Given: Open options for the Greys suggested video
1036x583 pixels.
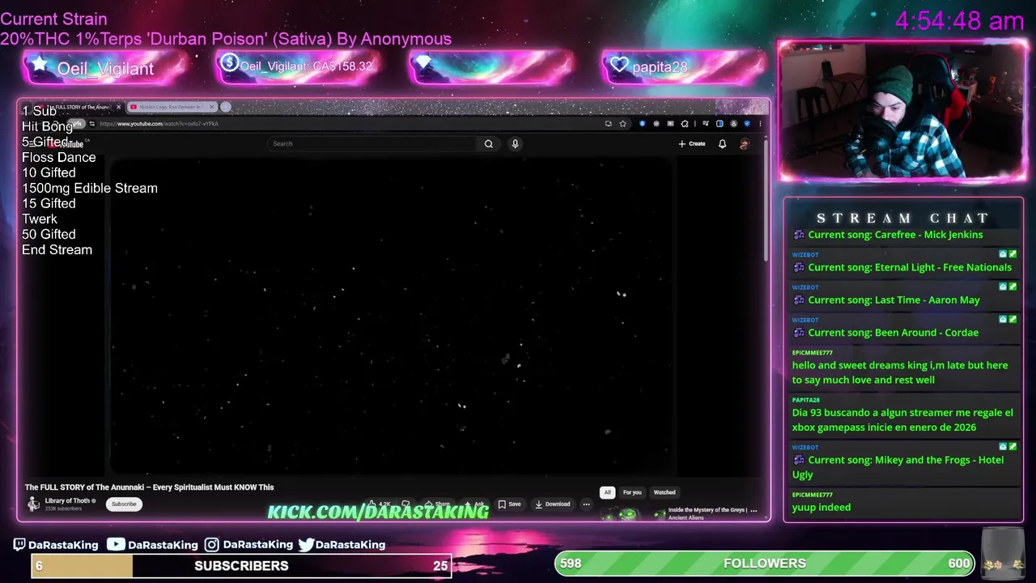Looking at the screenshot, I should 754,511.
